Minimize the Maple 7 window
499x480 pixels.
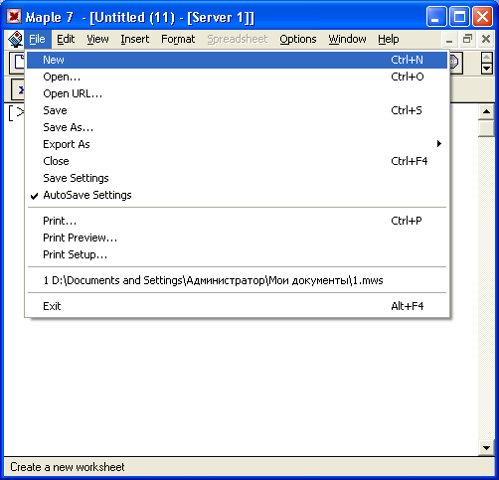[x=436, y=16]
